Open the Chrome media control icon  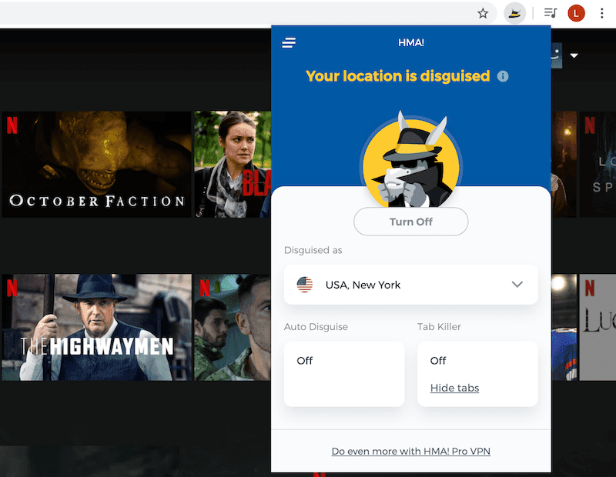(551, 13)
